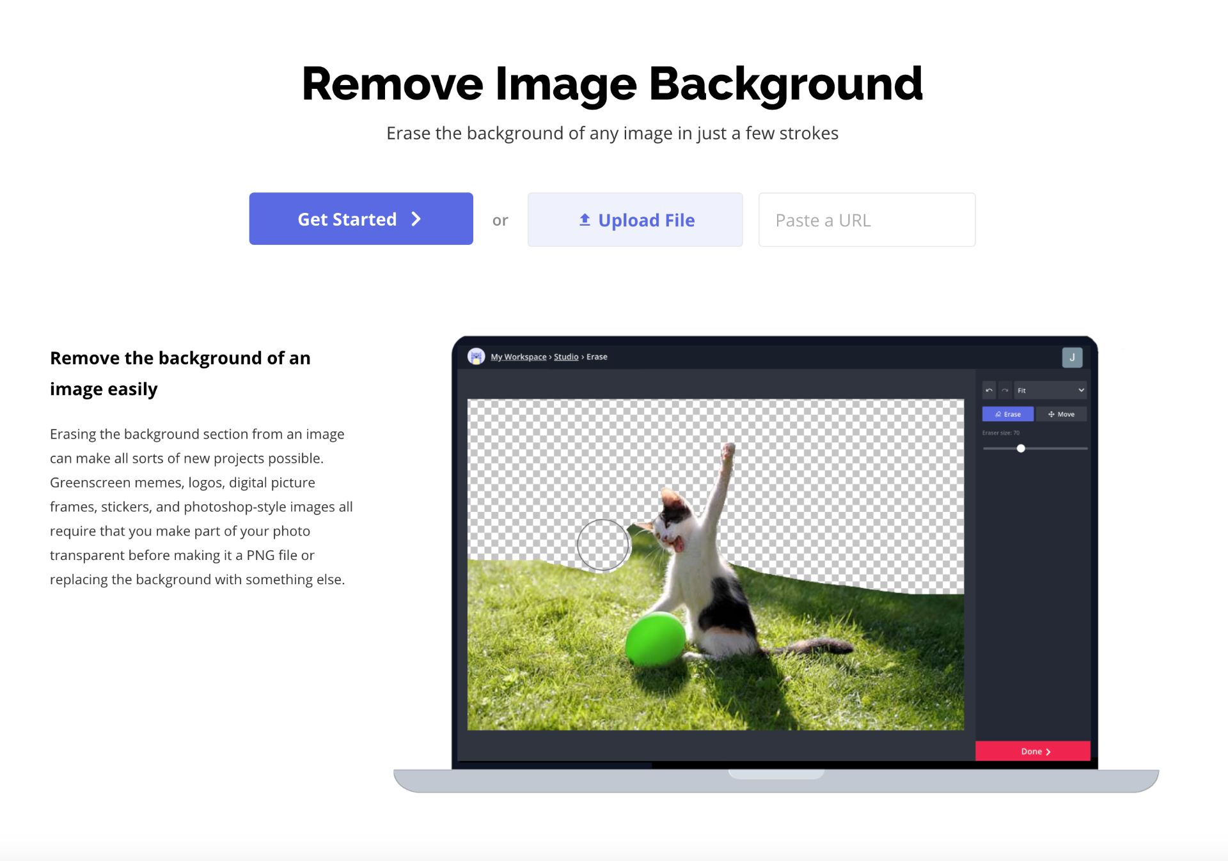The width and height of the screenshot is (1228, 861).
Task: Focus the Paste a URL field
Action: [x=867, y=220]
